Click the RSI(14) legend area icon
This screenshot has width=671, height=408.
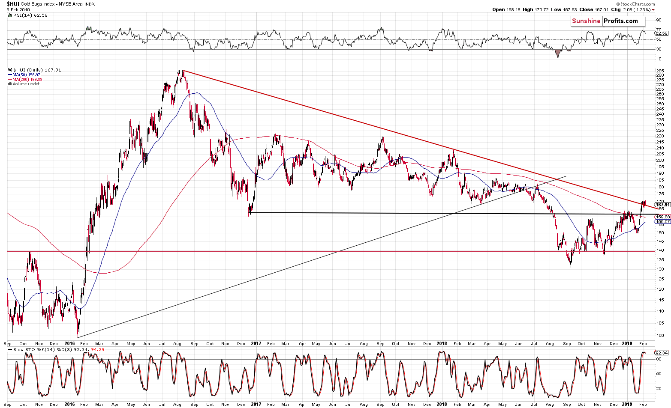(9, 15)
